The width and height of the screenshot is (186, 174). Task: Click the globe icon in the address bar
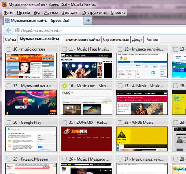[x=17, y=30]
